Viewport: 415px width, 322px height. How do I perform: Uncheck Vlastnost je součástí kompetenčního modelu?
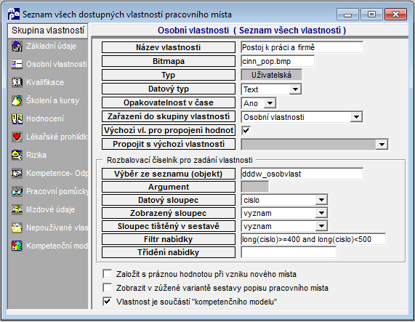click(x=107, y=302)
